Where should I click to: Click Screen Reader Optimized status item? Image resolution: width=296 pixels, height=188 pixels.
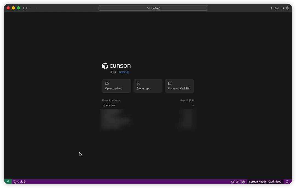point(265,181)
